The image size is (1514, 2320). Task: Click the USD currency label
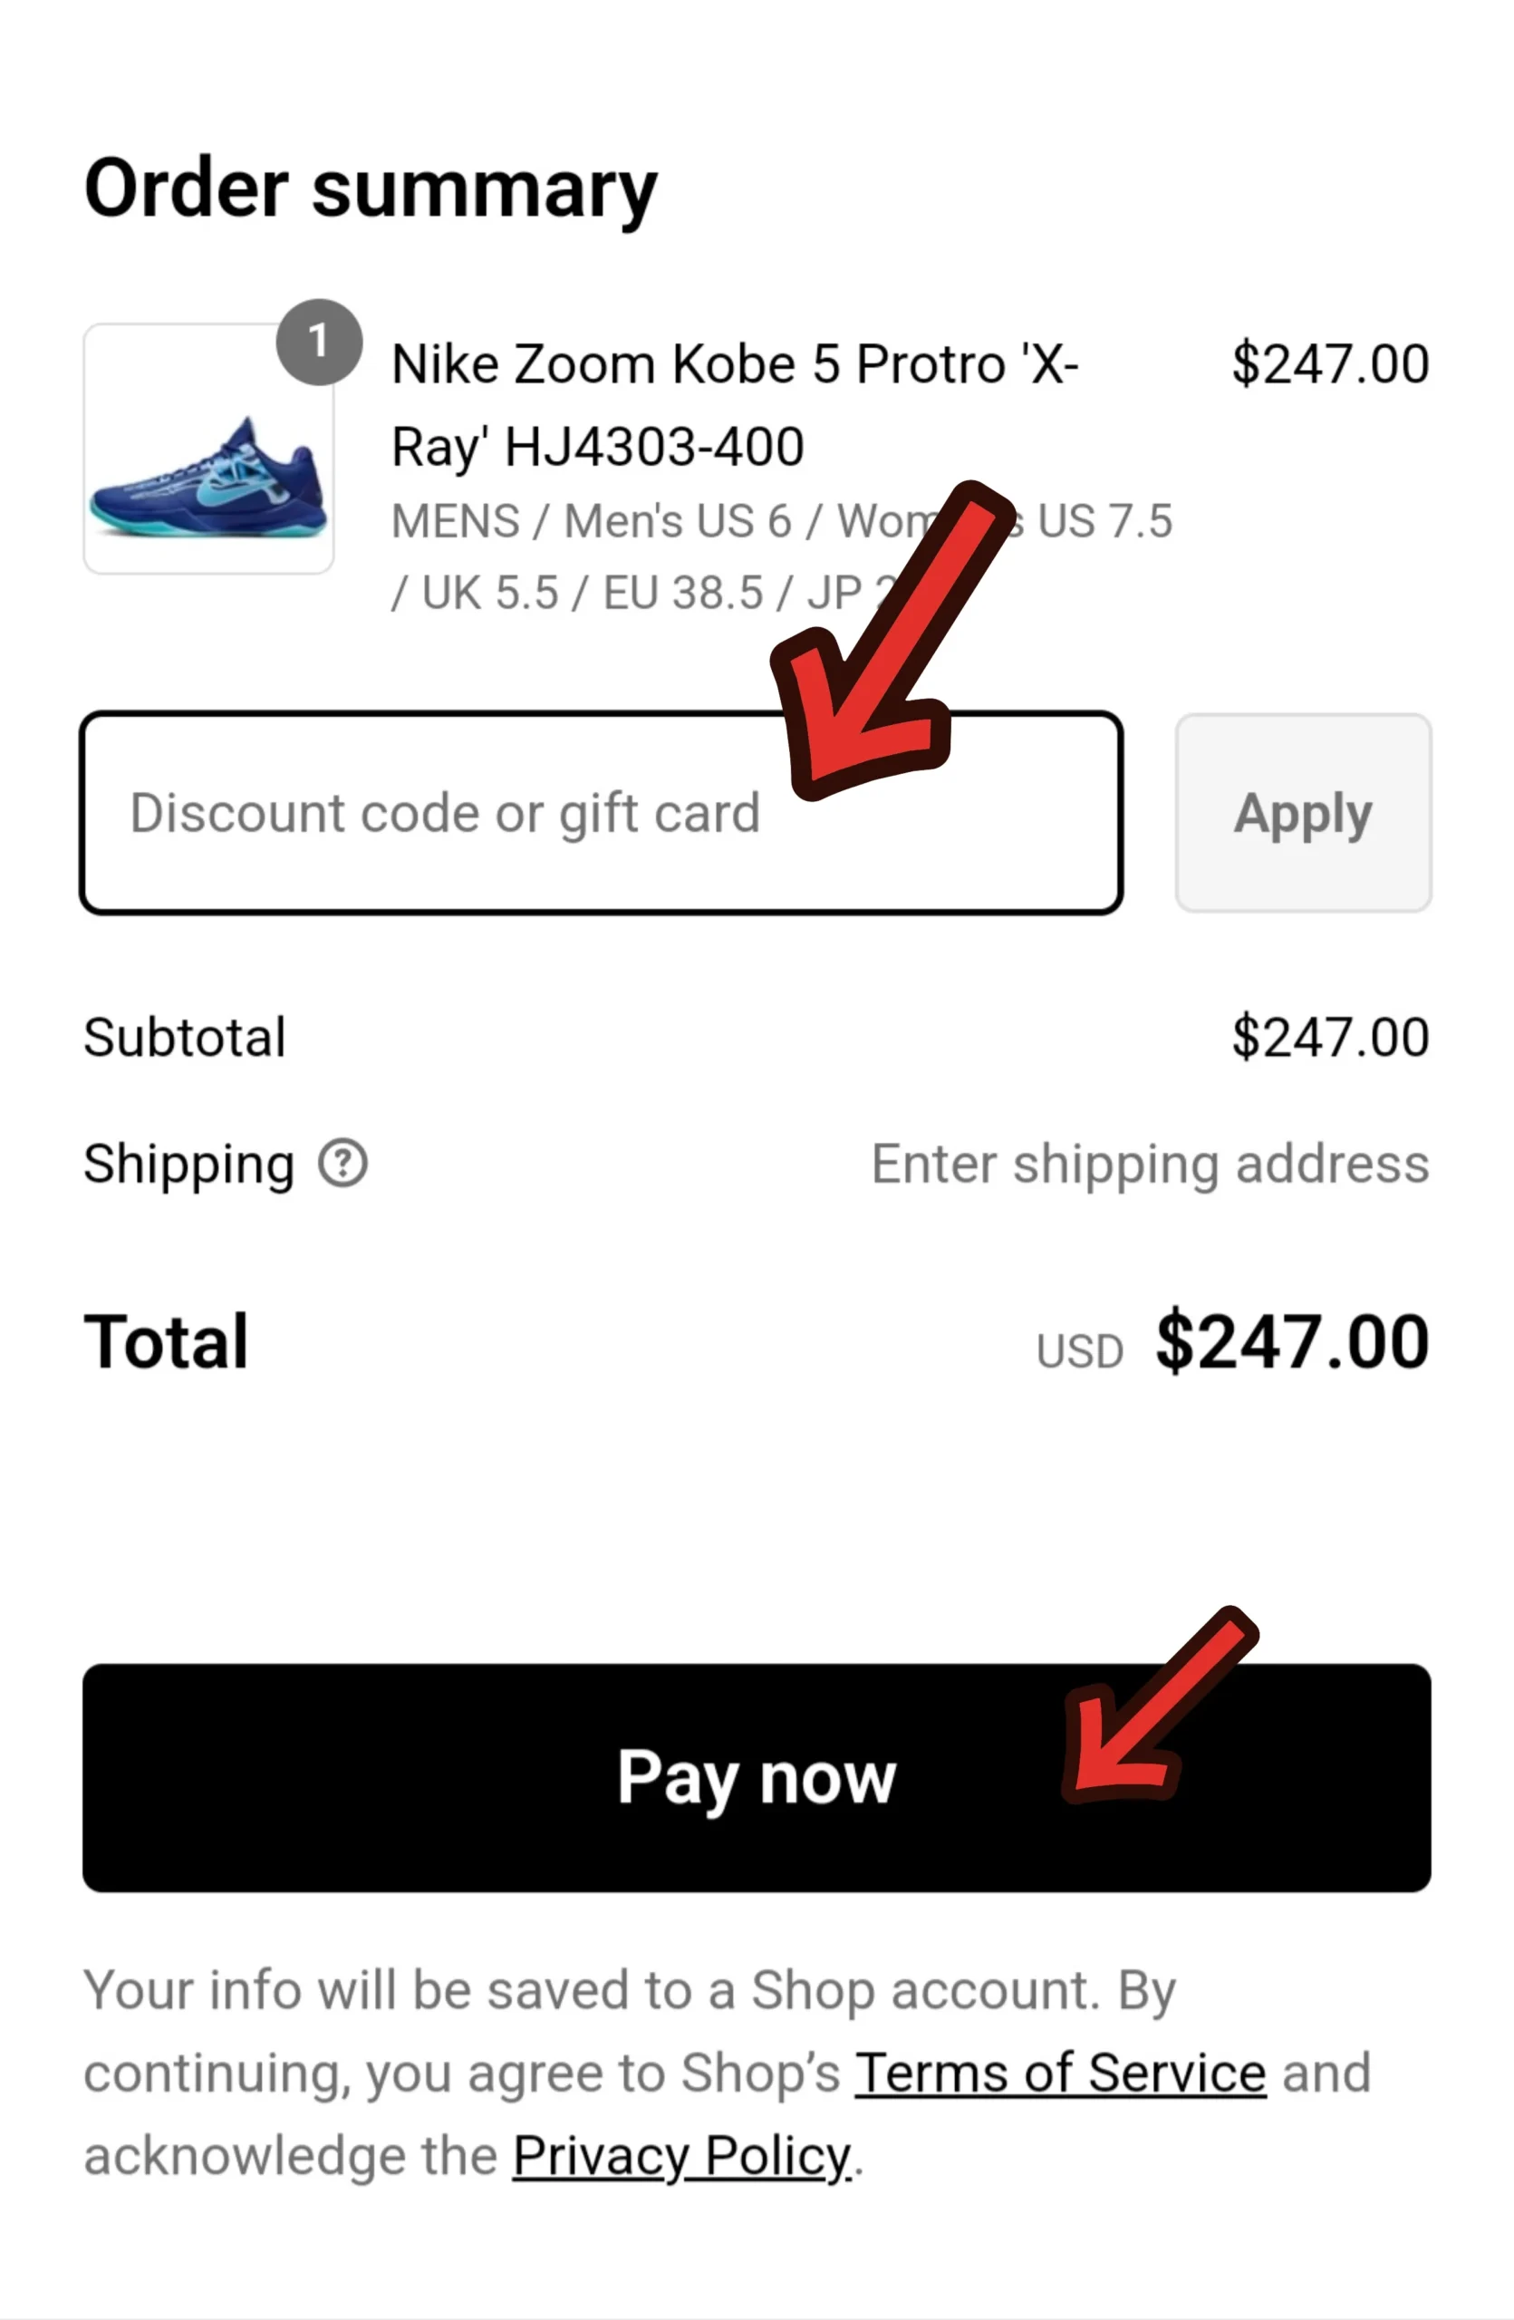(x=1079, y=1352)
